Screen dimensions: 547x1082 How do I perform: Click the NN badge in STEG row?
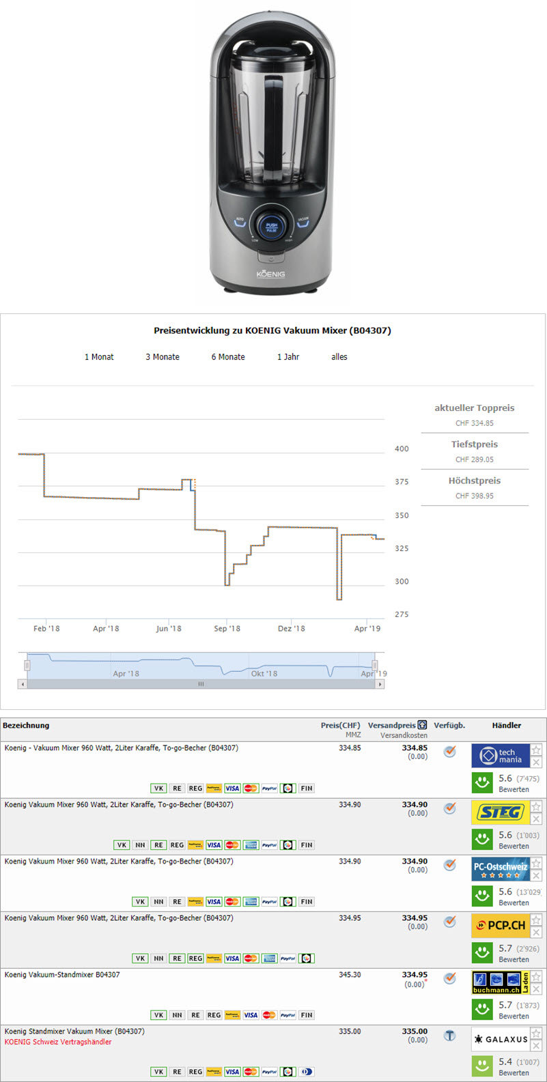click(x=140, y=845)
